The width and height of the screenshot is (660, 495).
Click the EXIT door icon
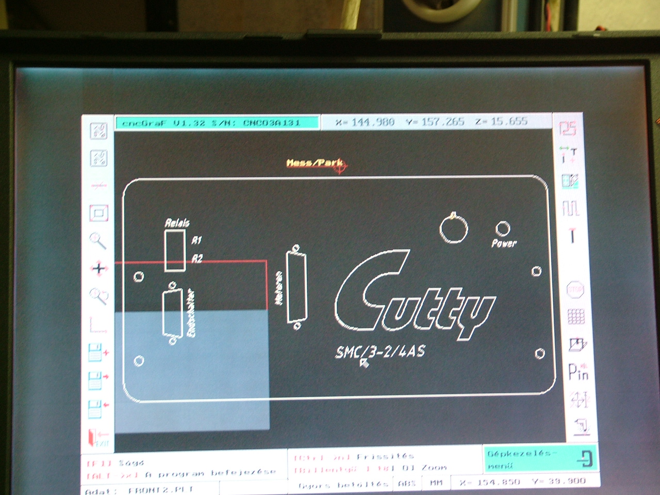coord(97,438)
